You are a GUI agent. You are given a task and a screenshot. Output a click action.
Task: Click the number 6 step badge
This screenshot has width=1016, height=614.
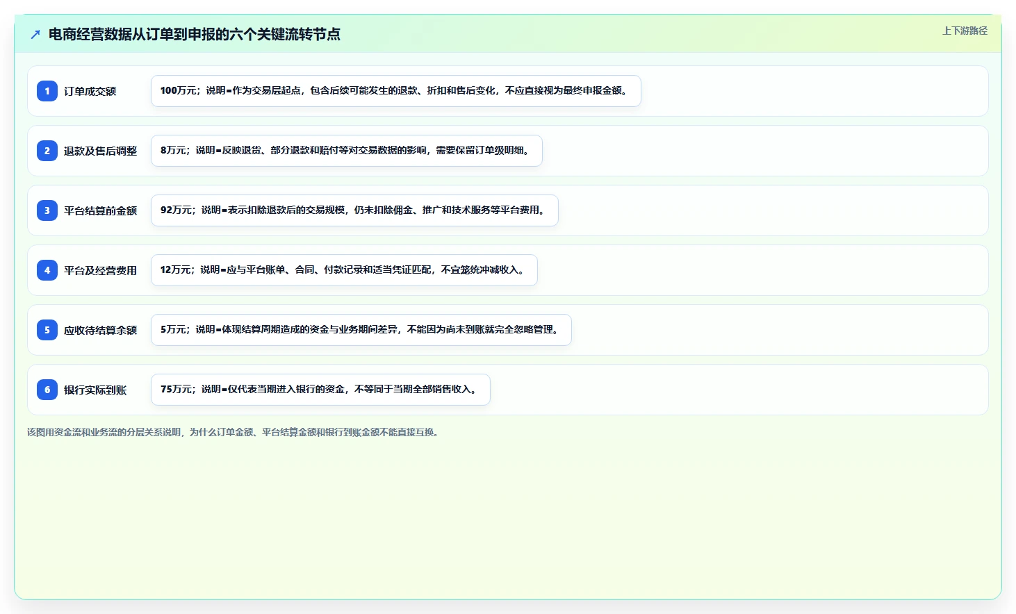pyautogui.click(x=47, y=390)
